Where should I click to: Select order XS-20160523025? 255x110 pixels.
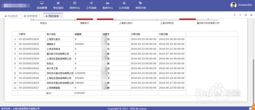pyautogui.click(x=29, y=44)
